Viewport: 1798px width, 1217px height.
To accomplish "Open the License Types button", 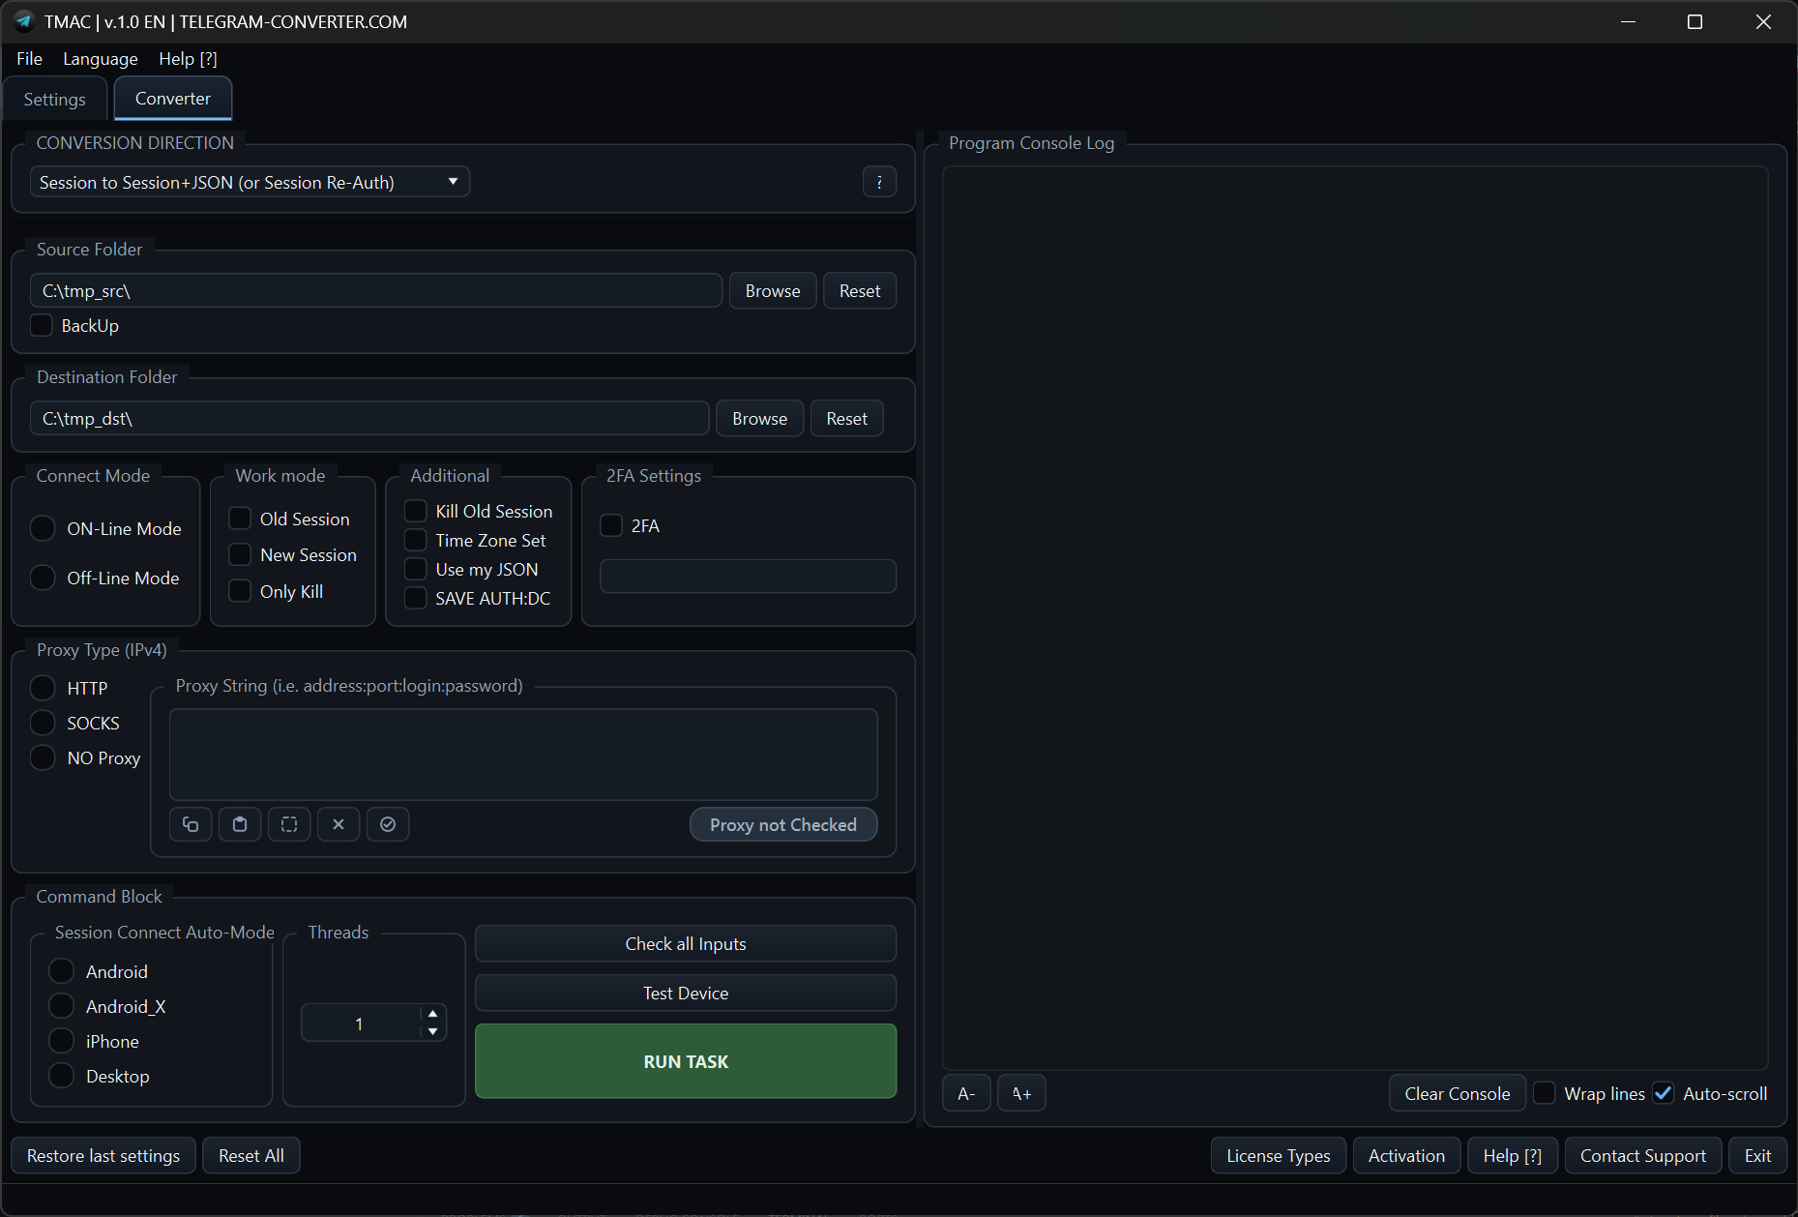I will (1279, 1156).
